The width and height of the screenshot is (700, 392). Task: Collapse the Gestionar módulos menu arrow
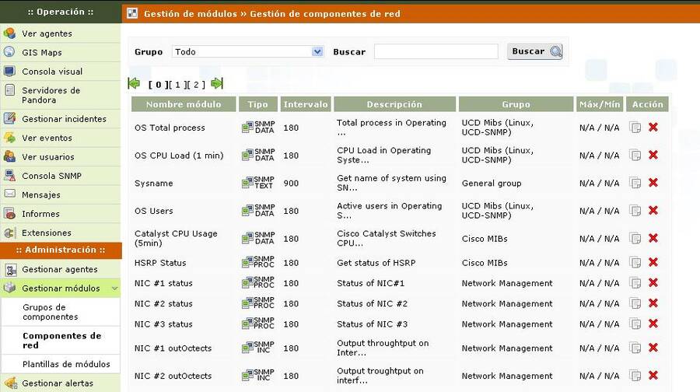114,289
